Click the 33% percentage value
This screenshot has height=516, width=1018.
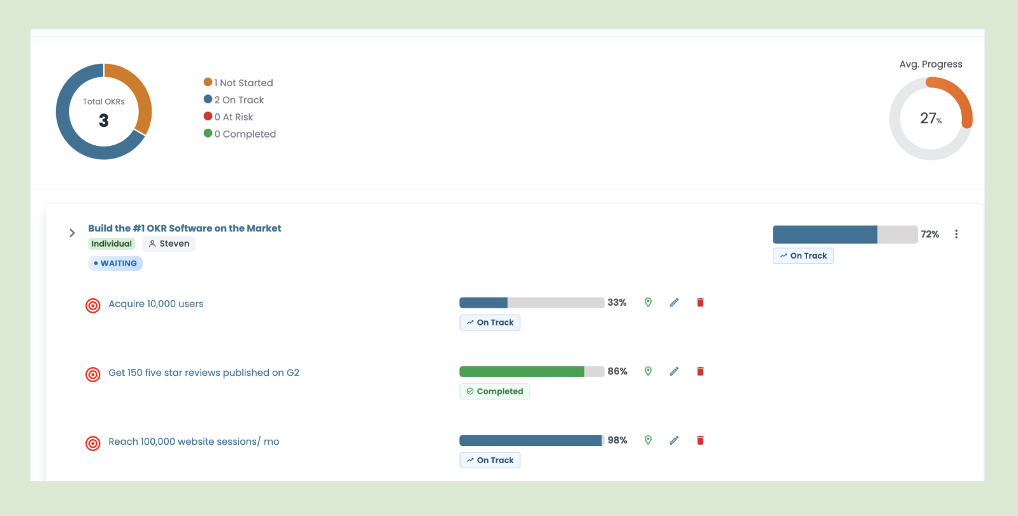point(617,303)
